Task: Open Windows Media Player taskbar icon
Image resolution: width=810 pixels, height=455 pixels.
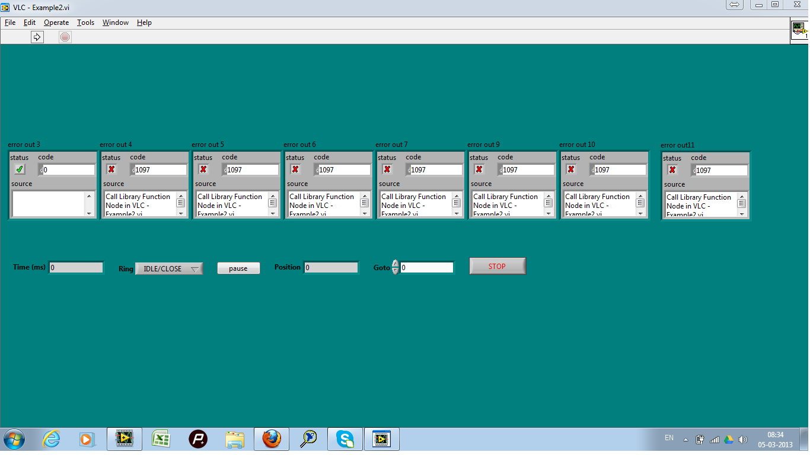Action: point(87,439)
